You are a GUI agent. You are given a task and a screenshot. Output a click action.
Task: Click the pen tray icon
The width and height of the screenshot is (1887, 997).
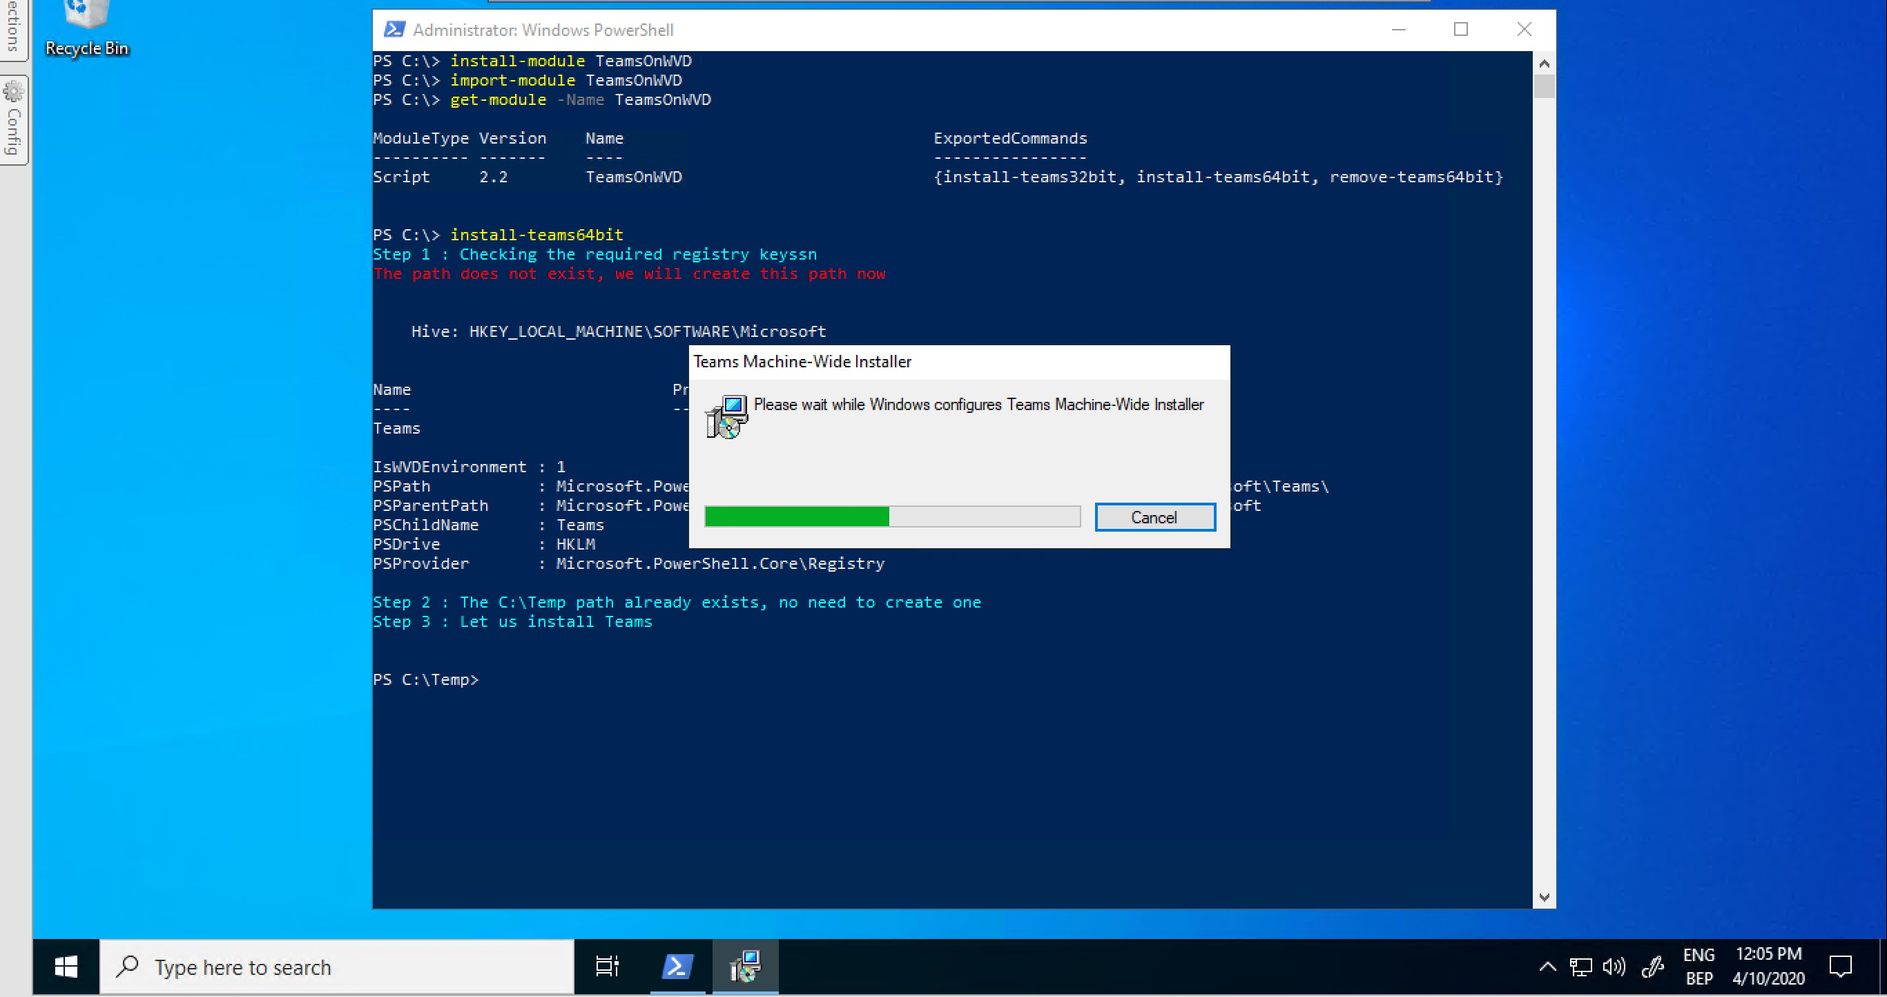pyautogui.click(x=1652, y=967)
